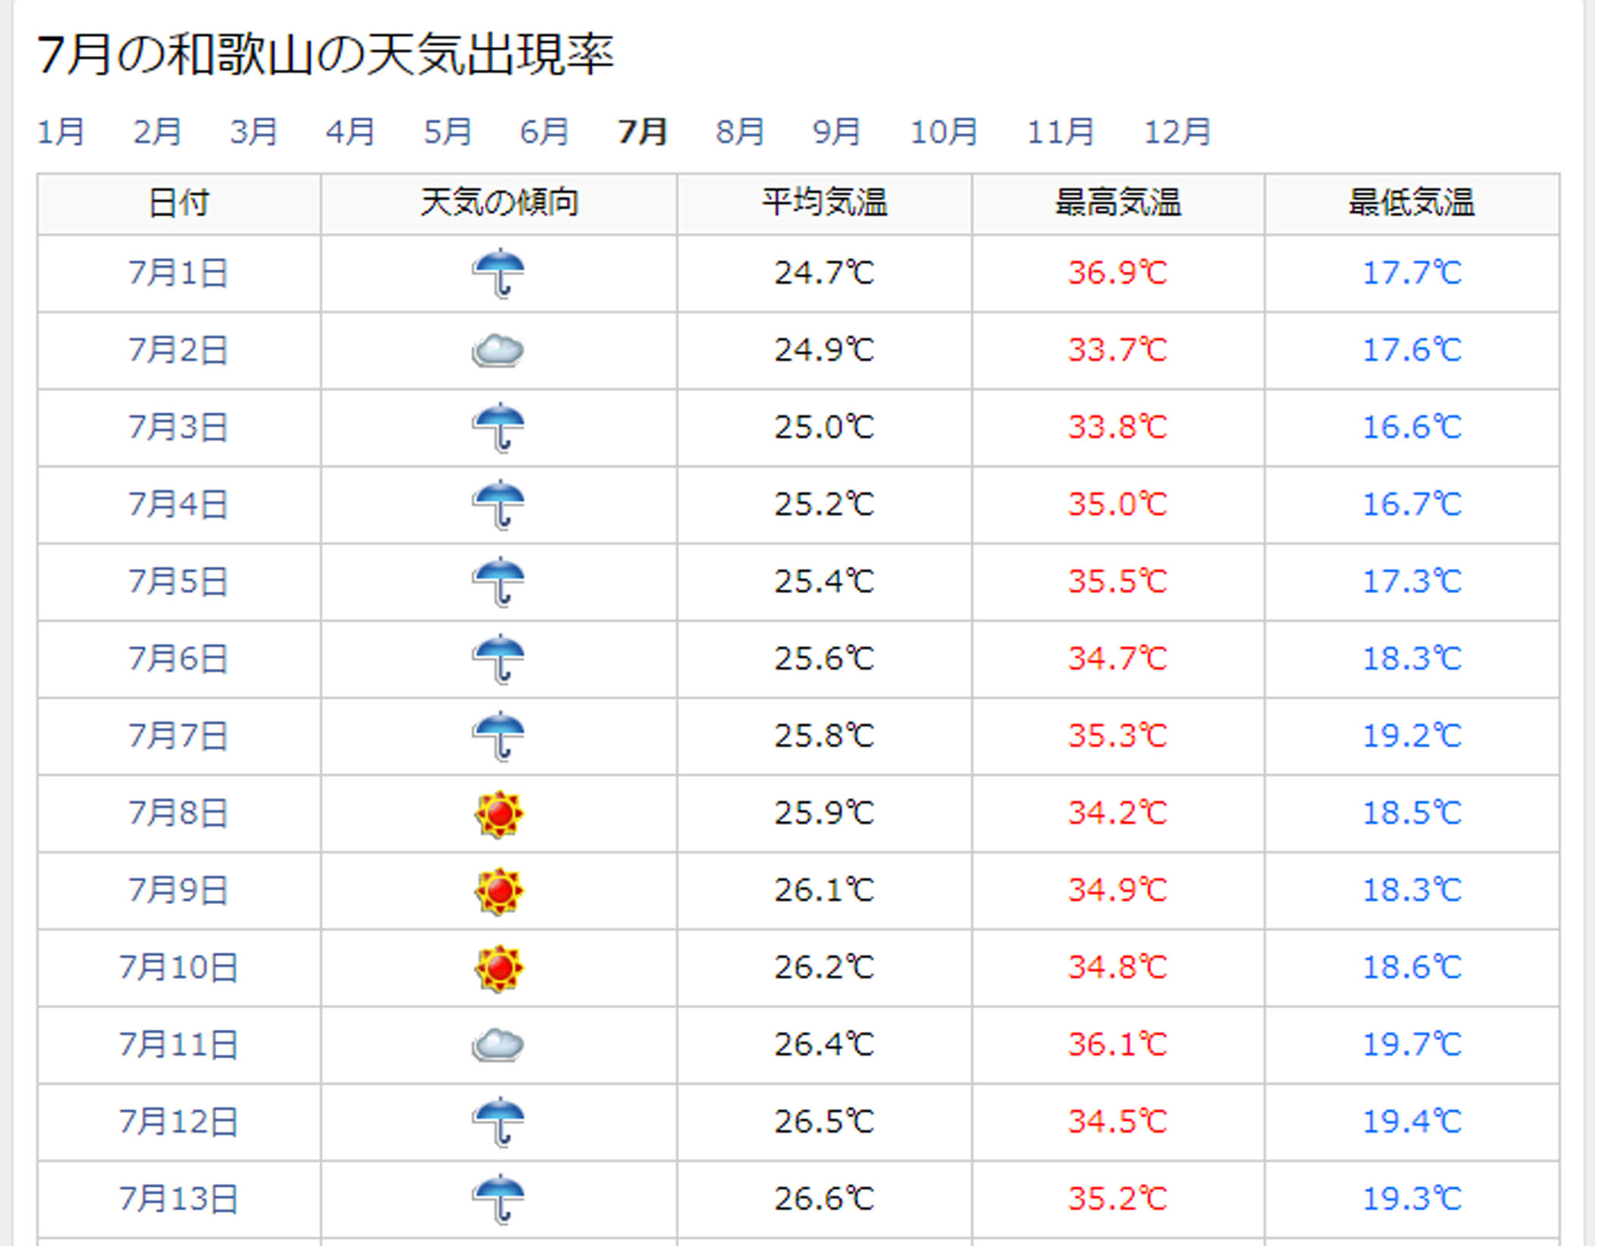
Task: Open the 7月8日 date link
Action: point(178,813)
